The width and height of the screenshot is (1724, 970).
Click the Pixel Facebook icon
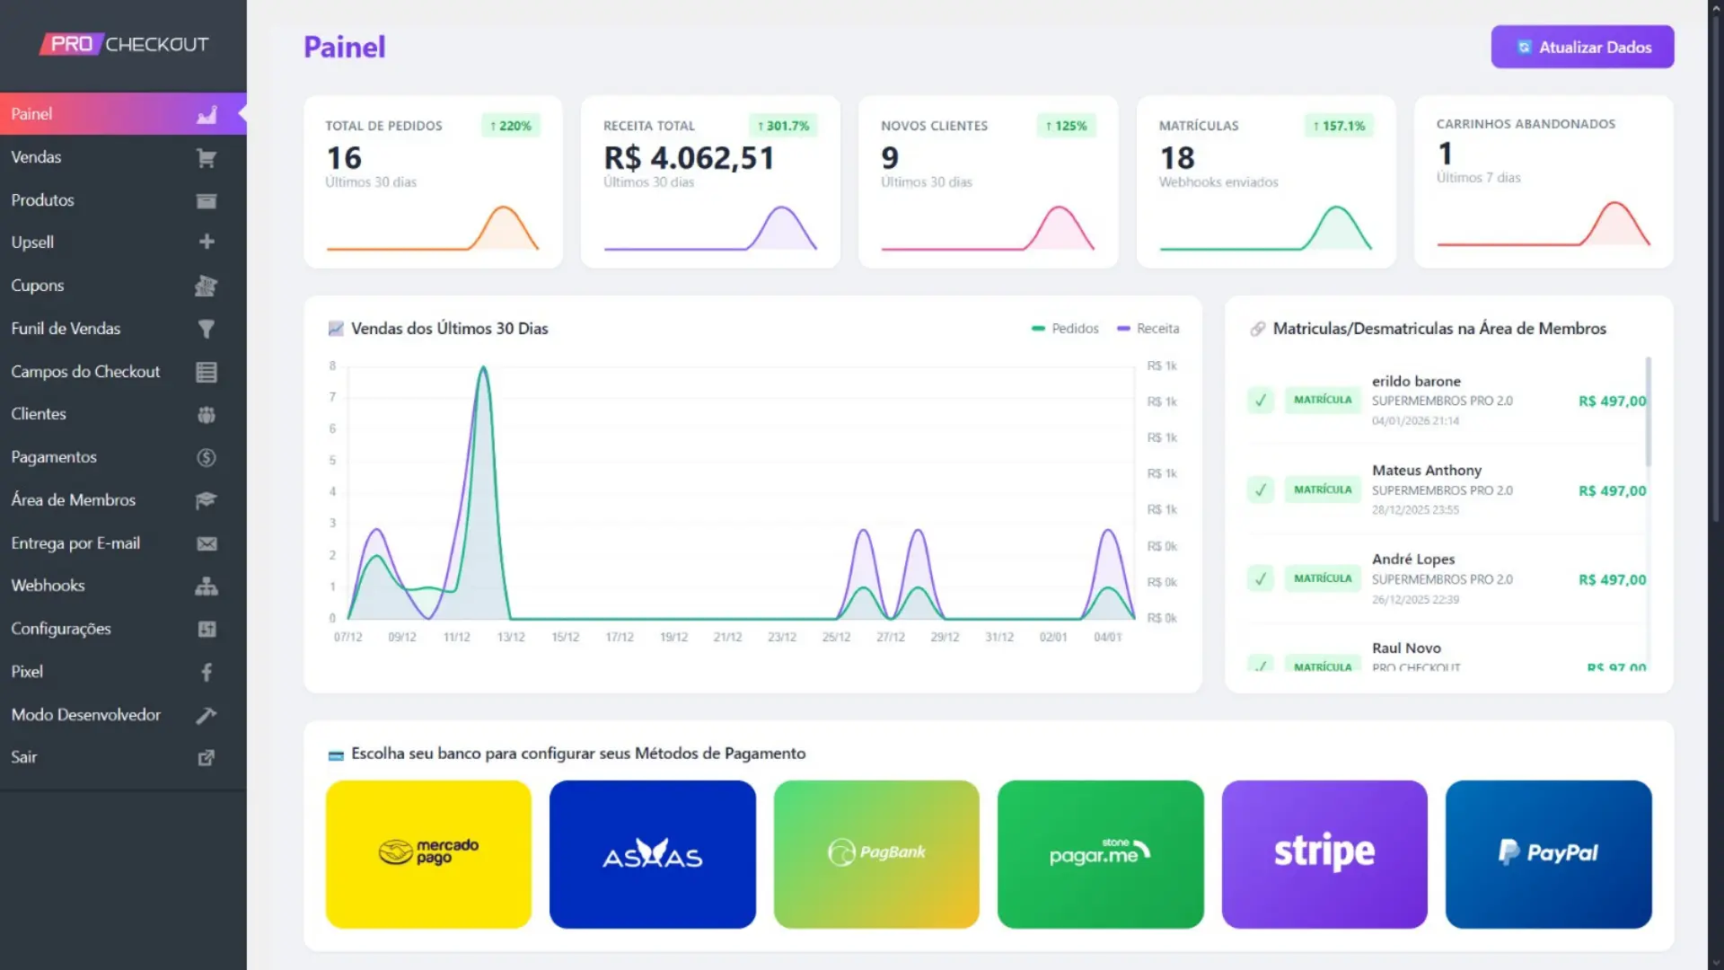(207, 672)
